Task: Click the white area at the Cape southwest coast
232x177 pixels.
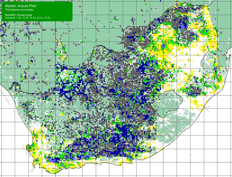Action: (36, 146)
